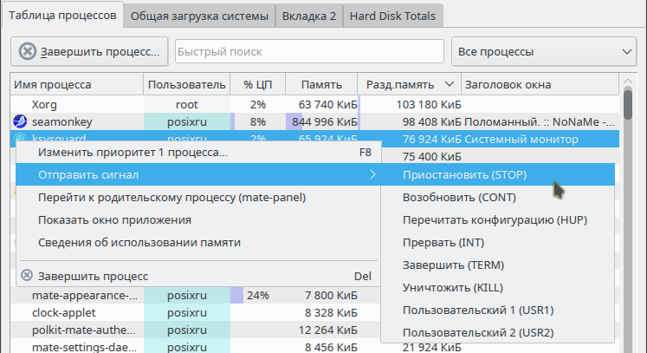Choose Перейти к родительскому процессу (mate-panel)

[198, 197]
